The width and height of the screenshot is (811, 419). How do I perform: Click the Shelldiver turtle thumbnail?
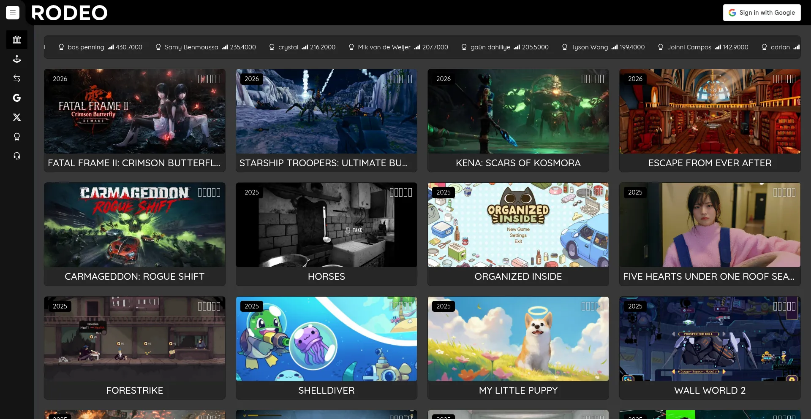[327, 339]
